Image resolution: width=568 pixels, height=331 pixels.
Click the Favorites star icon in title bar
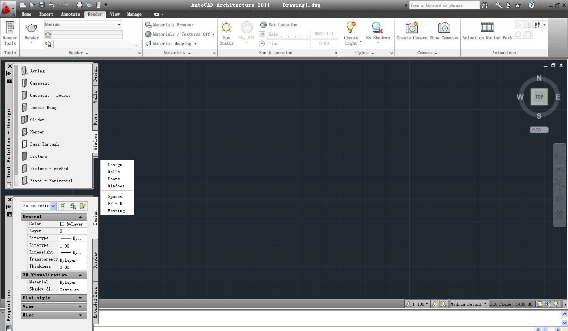pyautogui.click(x=518, y=5)
